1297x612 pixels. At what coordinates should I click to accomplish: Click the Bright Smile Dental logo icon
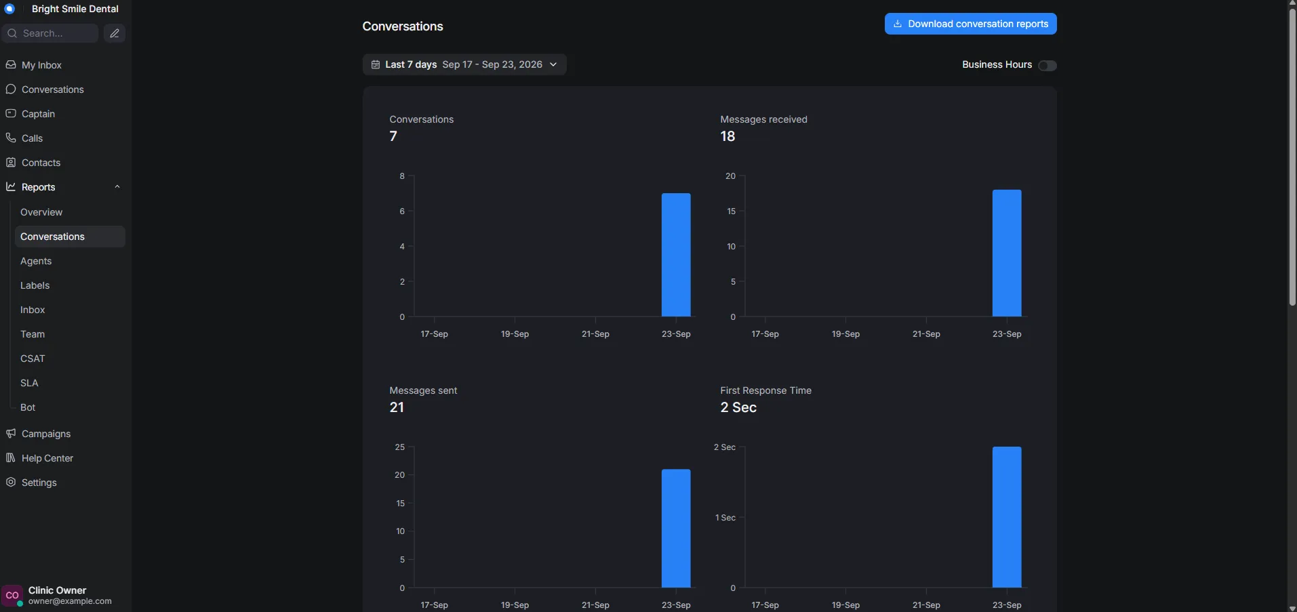9,9
